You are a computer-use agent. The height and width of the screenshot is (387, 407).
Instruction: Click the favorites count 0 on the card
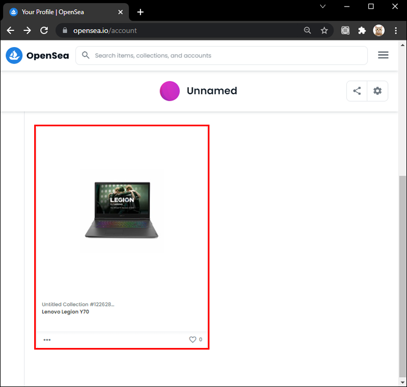pyautogui.click(x=201, y=339)
